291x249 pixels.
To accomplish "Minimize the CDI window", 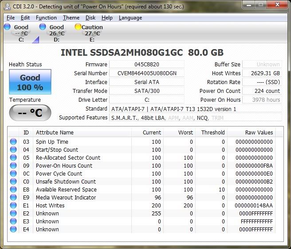I will point(249,5).
